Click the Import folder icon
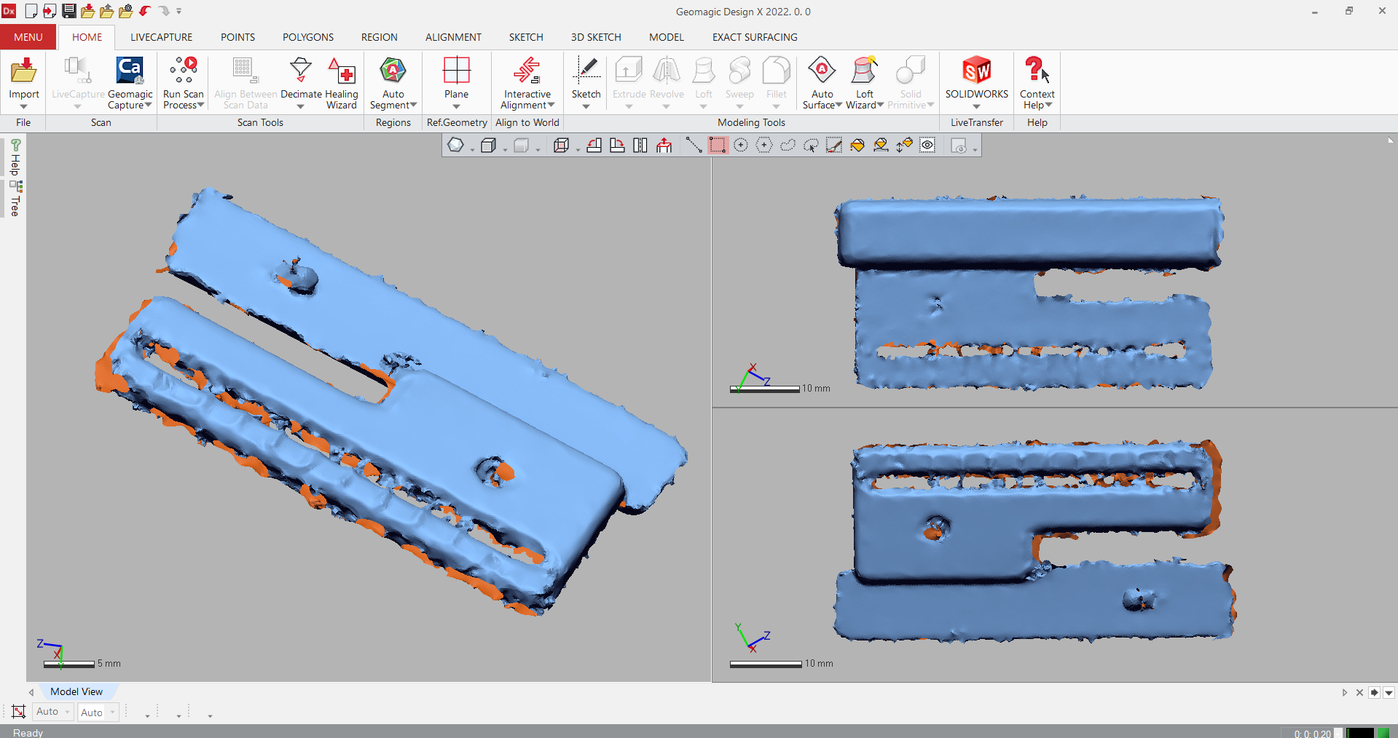The width and height of the screenshot is (1398, 738). tap(23, 71)
